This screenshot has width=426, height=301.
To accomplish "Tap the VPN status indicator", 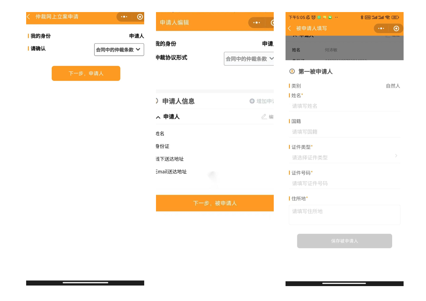I will [368, 17].
